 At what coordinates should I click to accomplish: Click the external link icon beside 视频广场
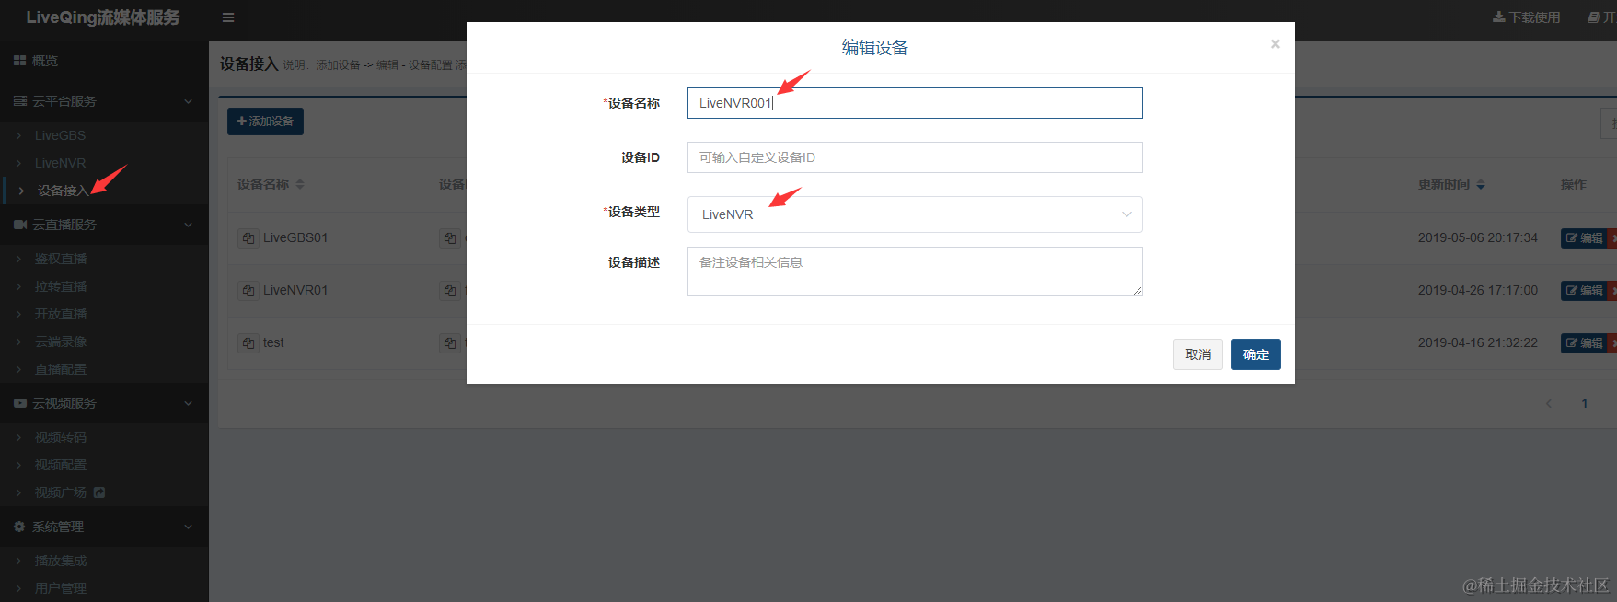pos(99,492)
